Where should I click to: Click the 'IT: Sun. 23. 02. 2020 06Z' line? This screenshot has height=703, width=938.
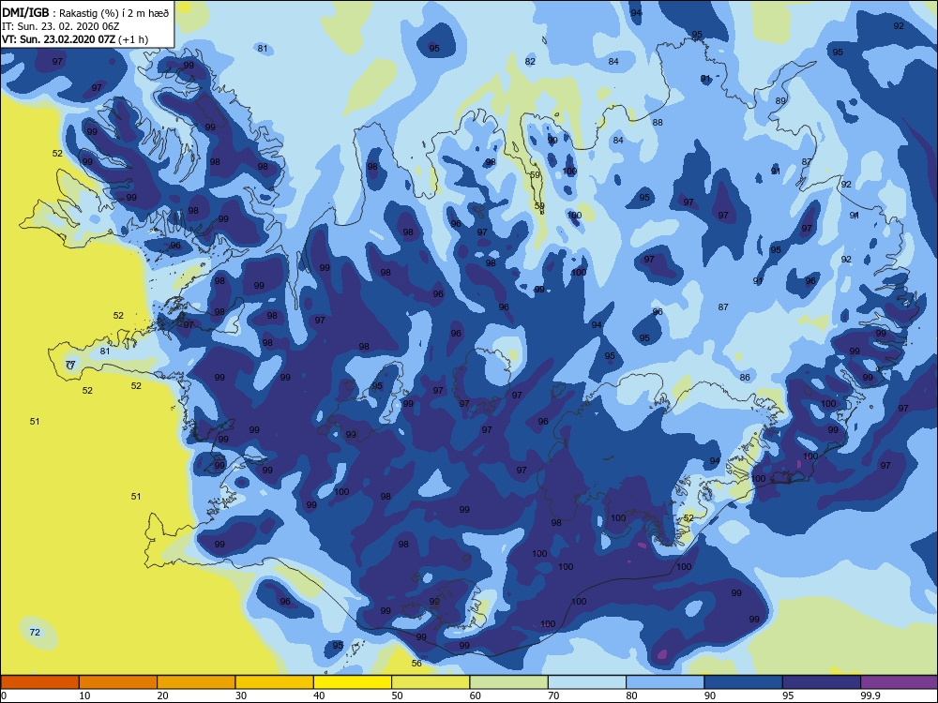point(60,26)
